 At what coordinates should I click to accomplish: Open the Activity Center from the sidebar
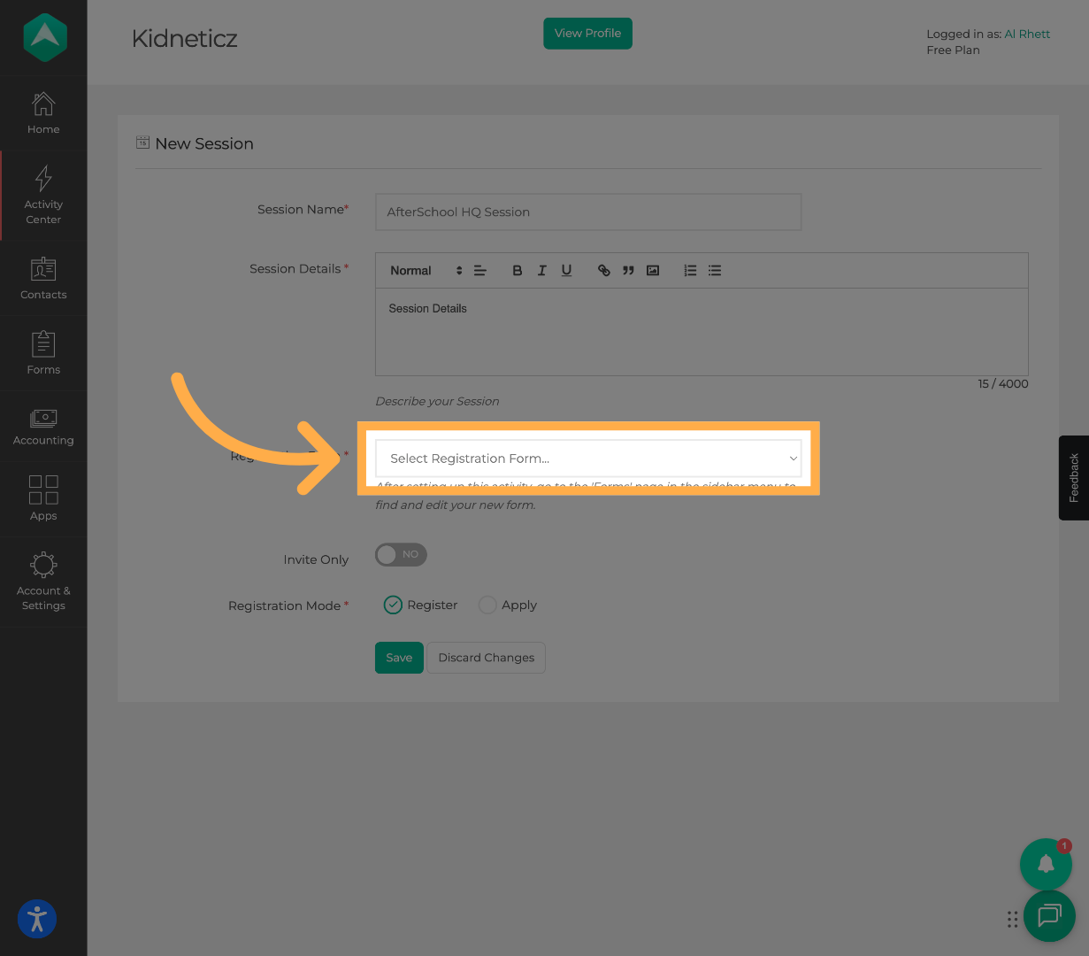pos(43,195)
